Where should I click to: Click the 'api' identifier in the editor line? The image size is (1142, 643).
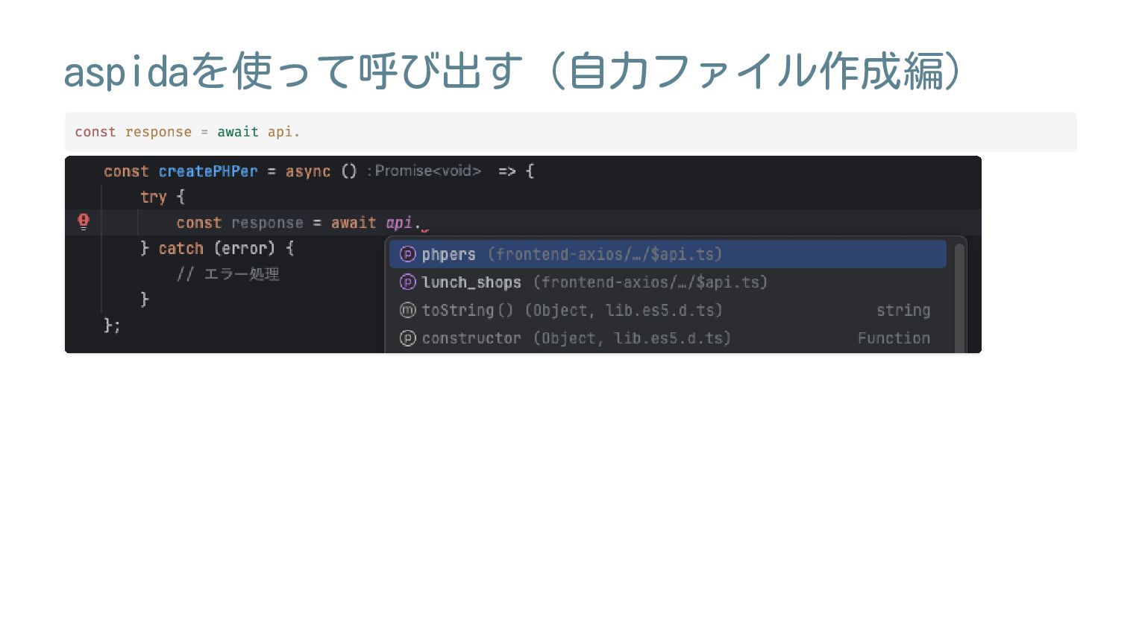coord(399,223)
